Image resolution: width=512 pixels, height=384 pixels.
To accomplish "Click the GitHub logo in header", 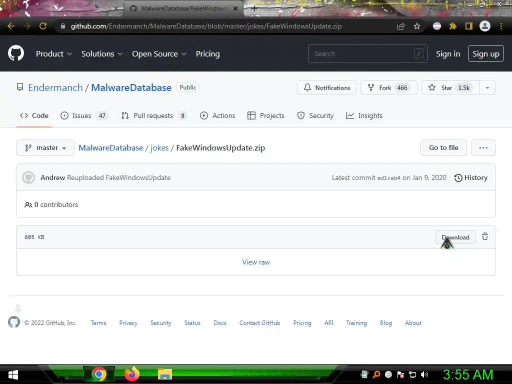I will tap(16, 53).
